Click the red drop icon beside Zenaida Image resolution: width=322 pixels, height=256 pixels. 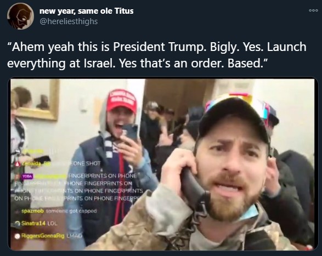click(x=18, y=163)
